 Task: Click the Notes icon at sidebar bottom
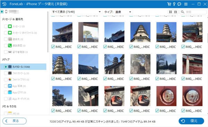pyautogui.click(x=10, y=114)
